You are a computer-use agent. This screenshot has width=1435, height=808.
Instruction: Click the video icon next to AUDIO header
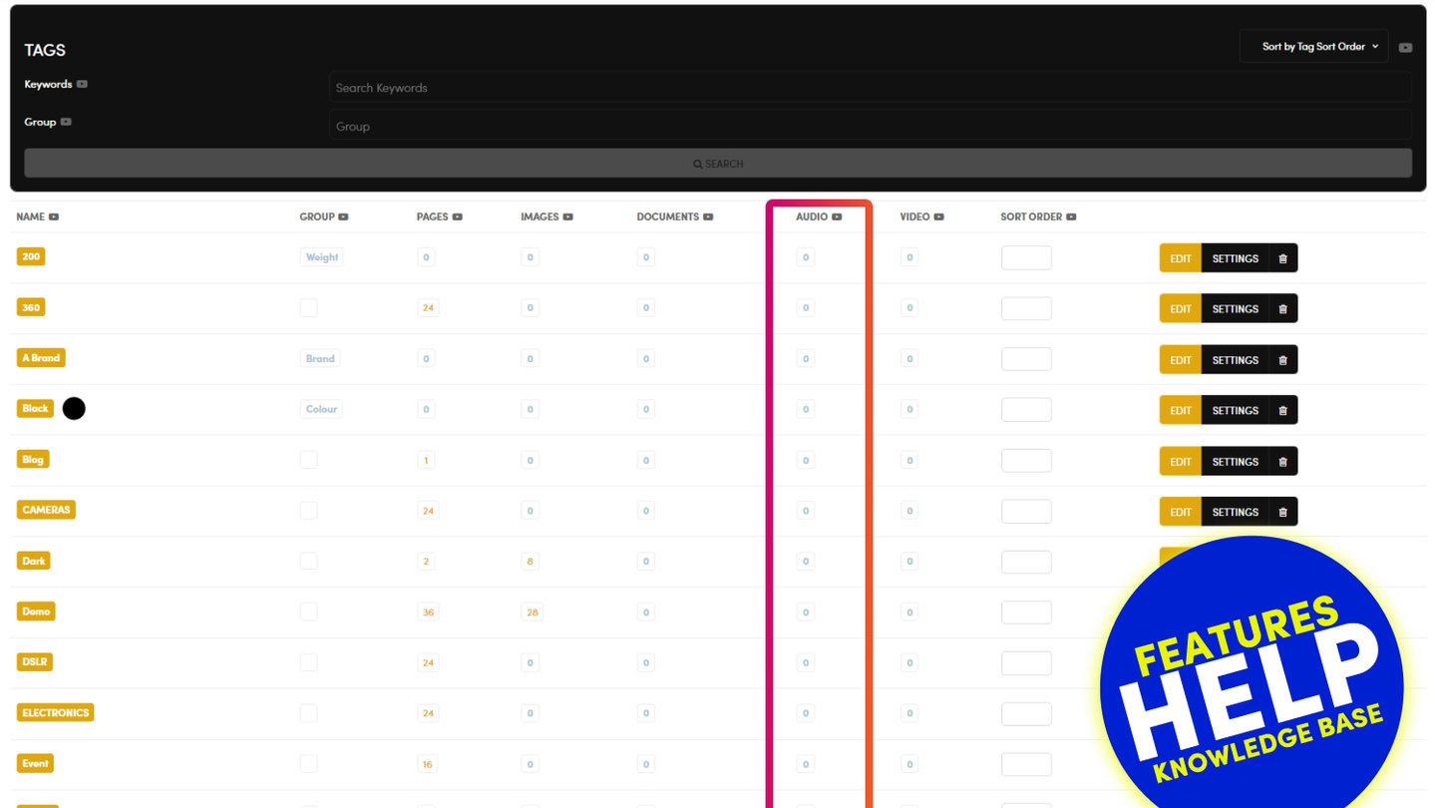click(x=837, y=216)
